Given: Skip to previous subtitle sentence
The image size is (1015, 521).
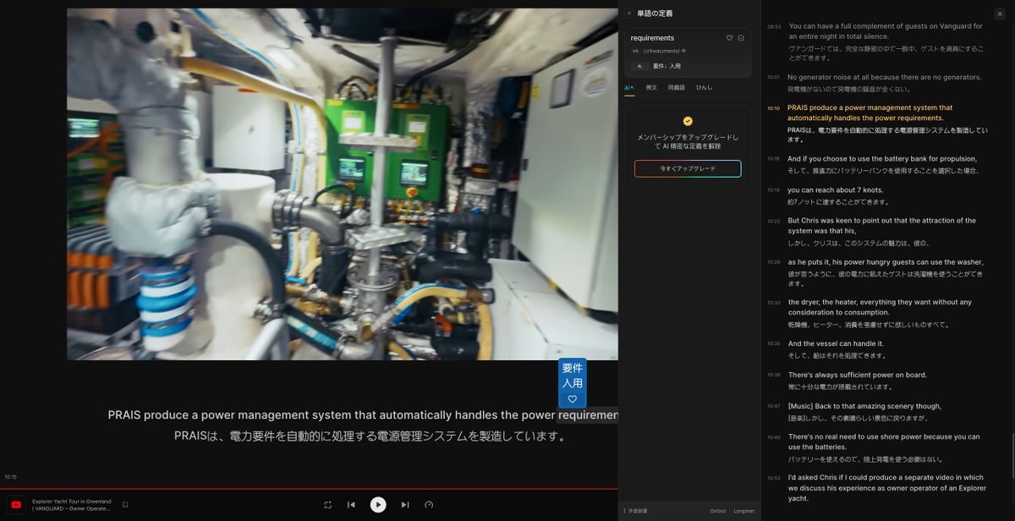Looking at the screenshot, I should [351, 505].
